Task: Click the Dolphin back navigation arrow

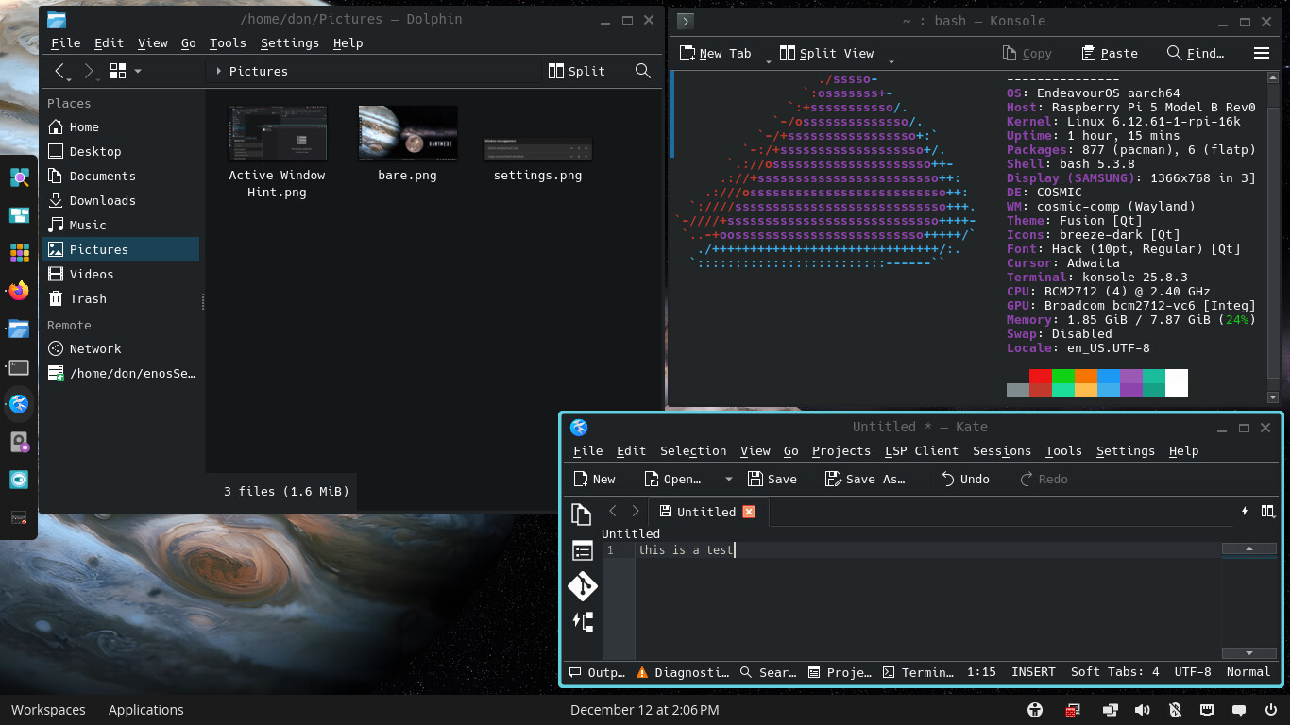Action: point(60,71)
